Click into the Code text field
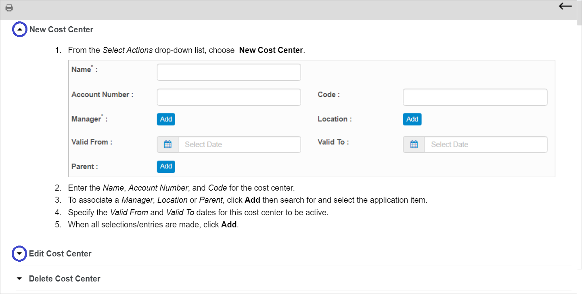The width and height of the screenshot is (582, 294). pos(475,97)
